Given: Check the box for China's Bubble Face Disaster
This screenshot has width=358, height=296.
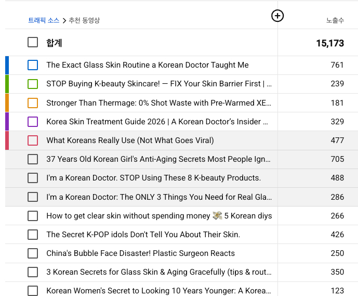Looking at the screenshot, I should [33, 253].
